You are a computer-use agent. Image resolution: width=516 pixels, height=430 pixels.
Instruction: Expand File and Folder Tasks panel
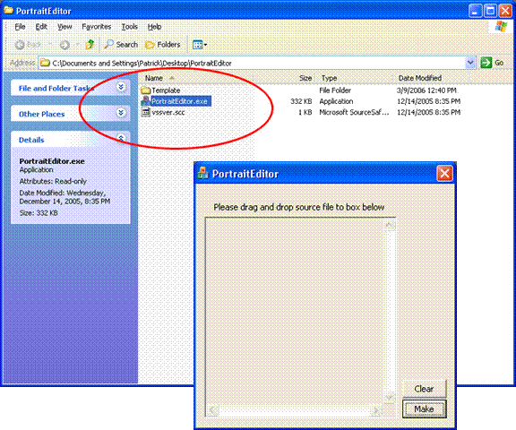pos(121,87)
